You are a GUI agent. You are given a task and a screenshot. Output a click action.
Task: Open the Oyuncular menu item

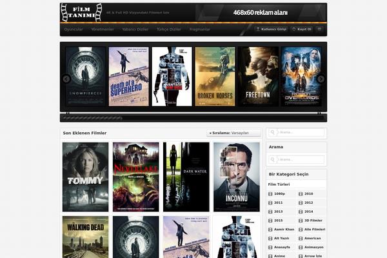[x=74, y=30]
